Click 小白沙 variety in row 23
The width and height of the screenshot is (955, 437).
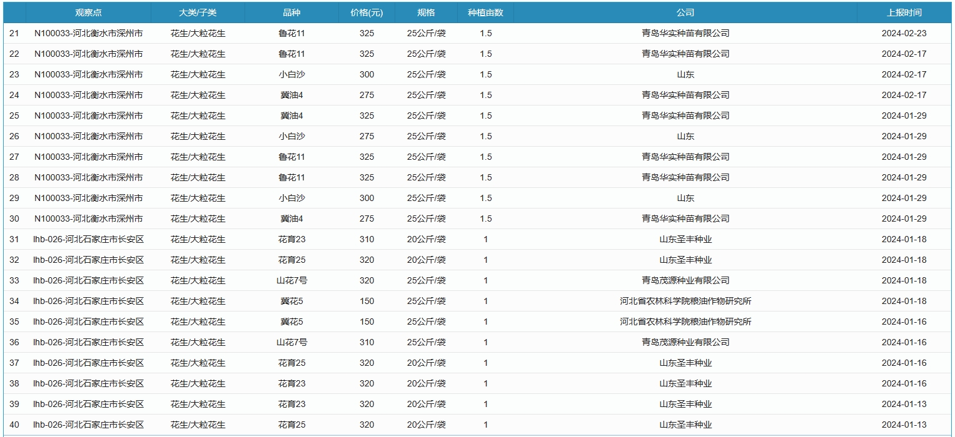coord(291,74)
